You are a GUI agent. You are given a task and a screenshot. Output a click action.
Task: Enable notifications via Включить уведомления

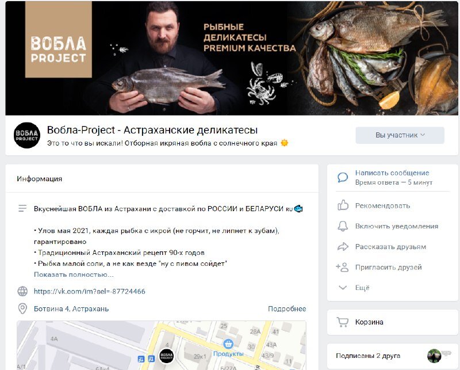[x=397, y=226]
